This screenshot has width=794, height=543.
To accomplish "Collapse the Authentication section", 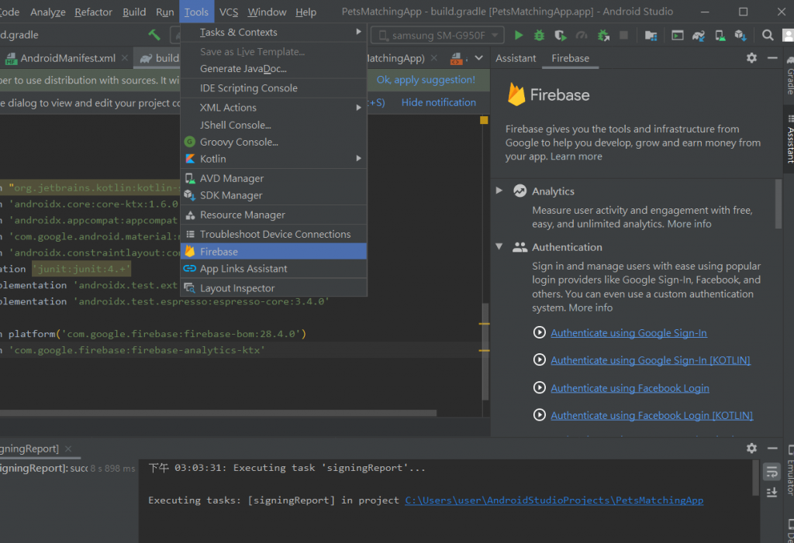I will coord(499,247).
